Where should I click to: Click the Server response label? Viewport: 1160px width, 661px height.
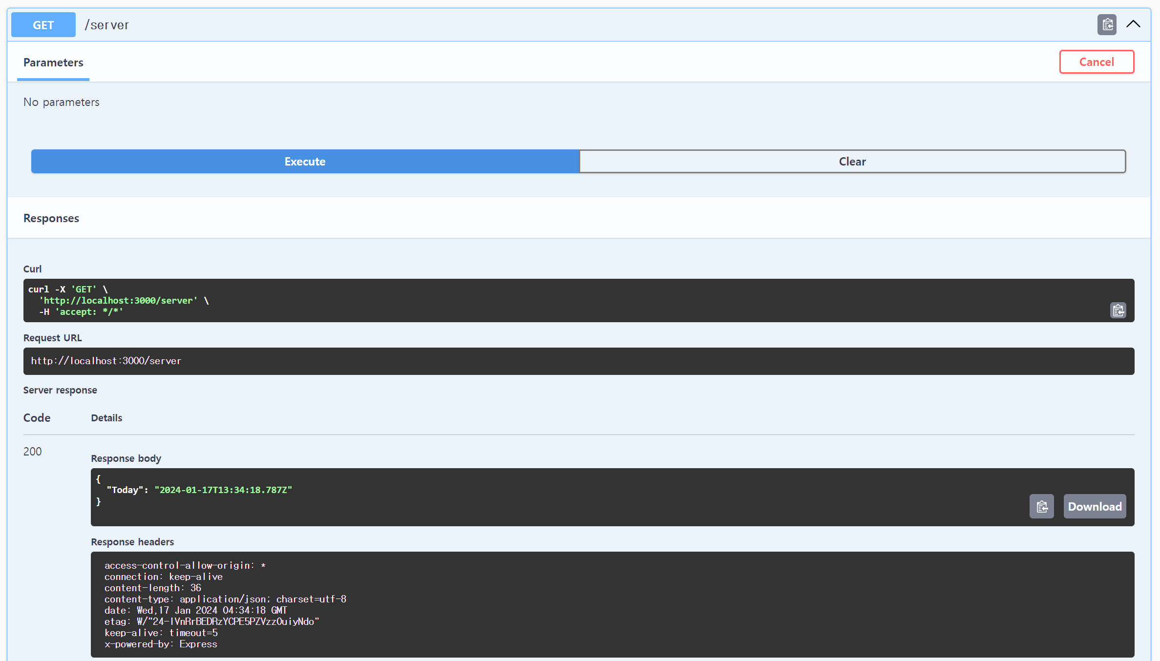(x=60, y=390)
